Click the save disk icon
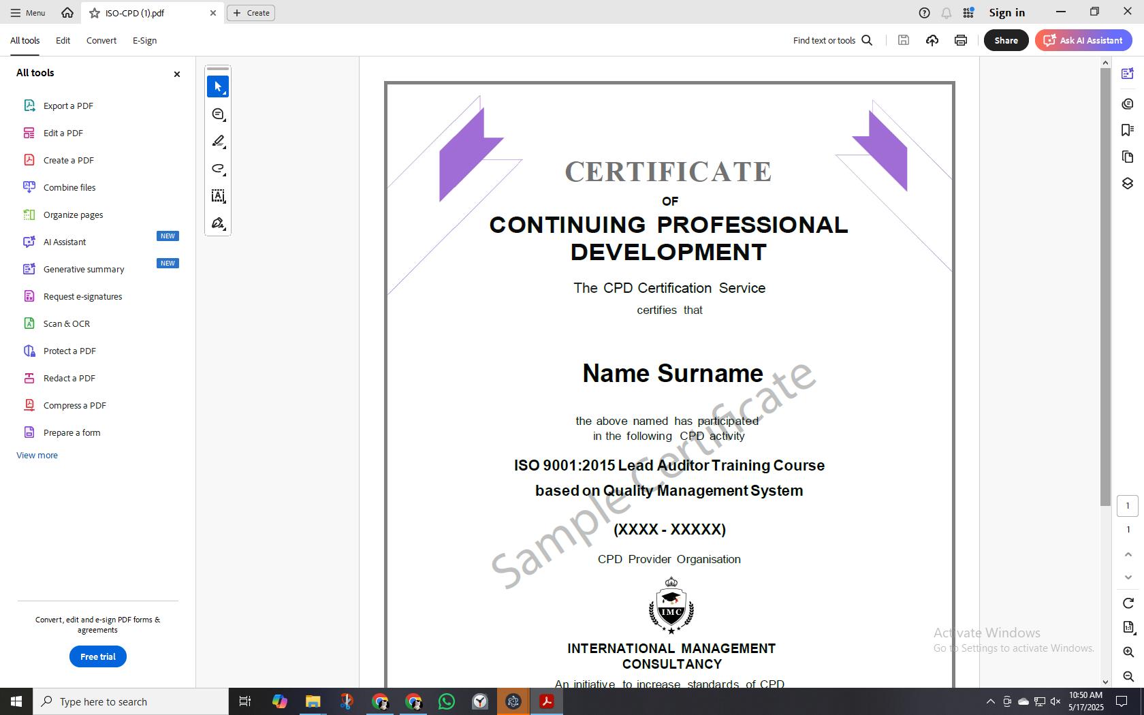This screenshot has width=1144, height=715. [903, 40]
